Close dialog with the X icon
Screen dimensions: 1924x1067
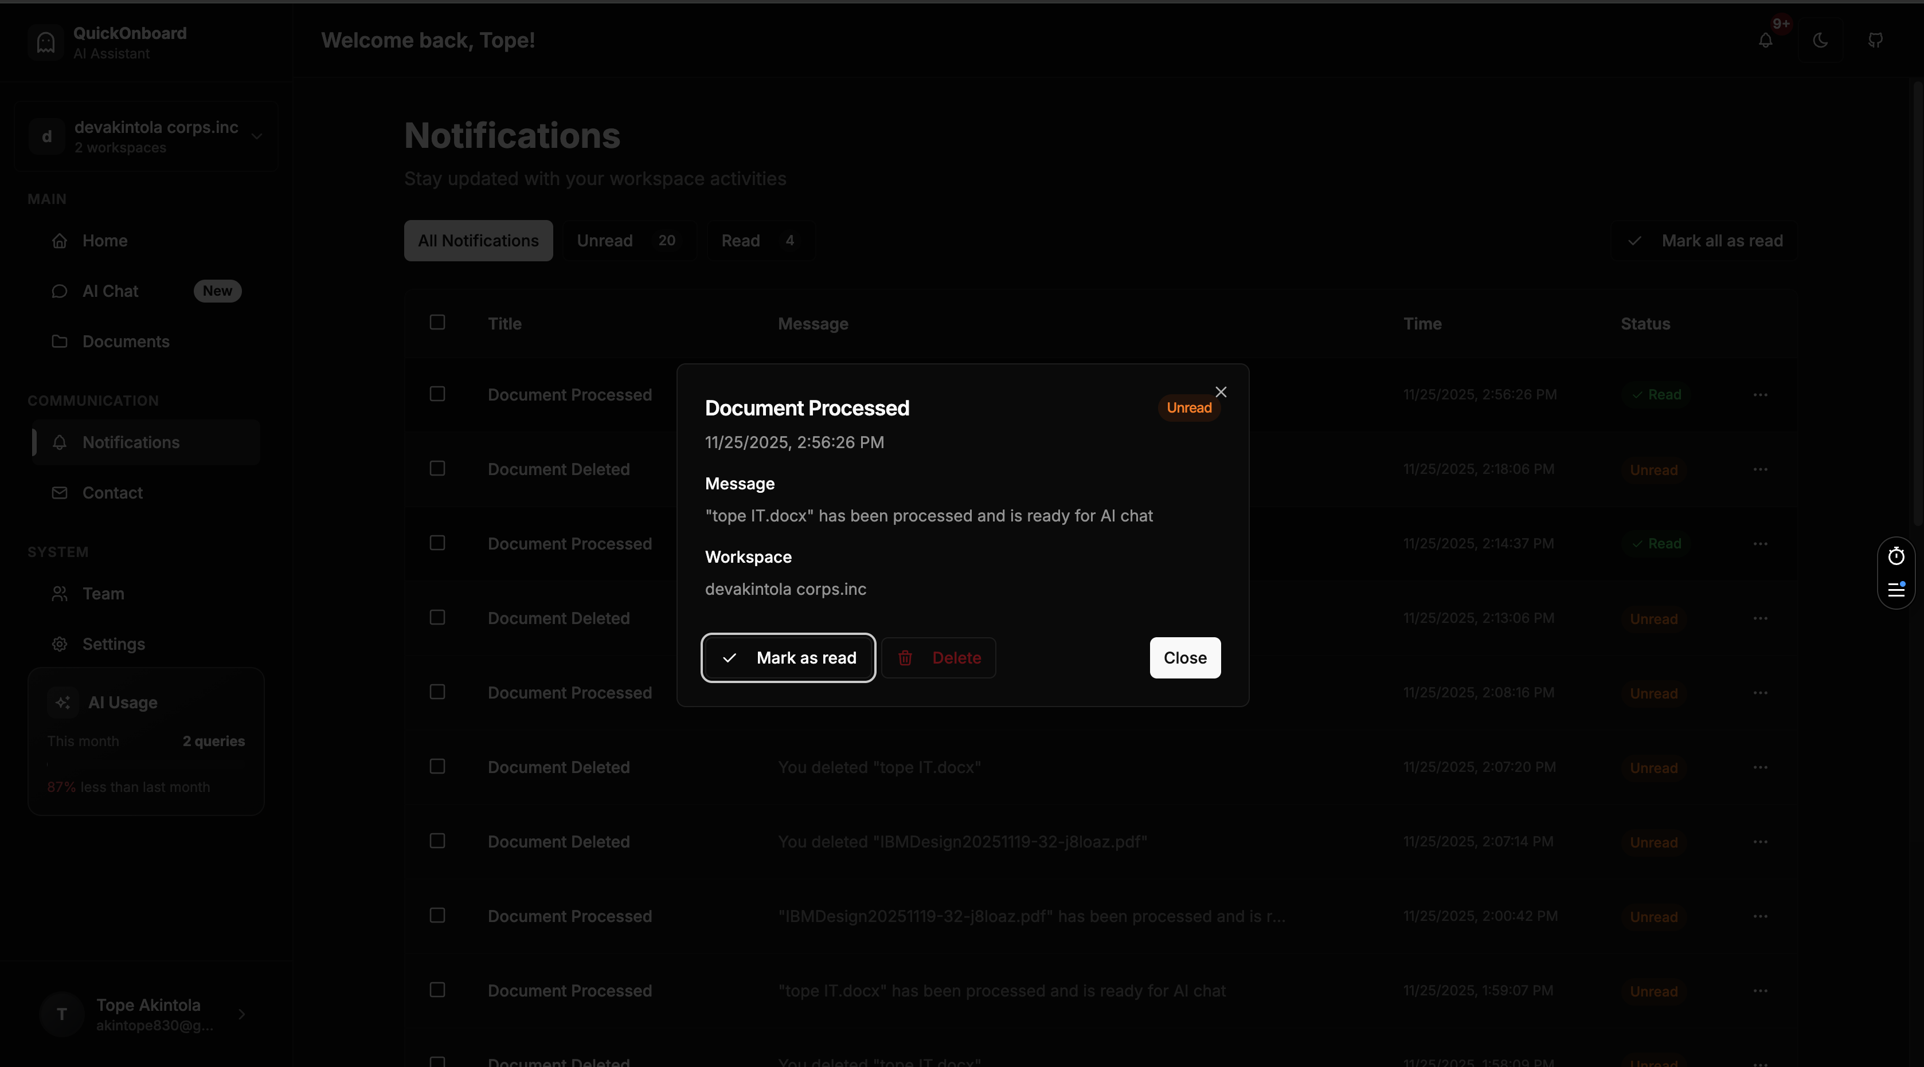1221,392
